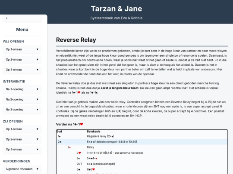This screenshot has height=174, width=233.
Task: Select the 3♣ '6♣5♥' table row
Action: tap(142, 169)
